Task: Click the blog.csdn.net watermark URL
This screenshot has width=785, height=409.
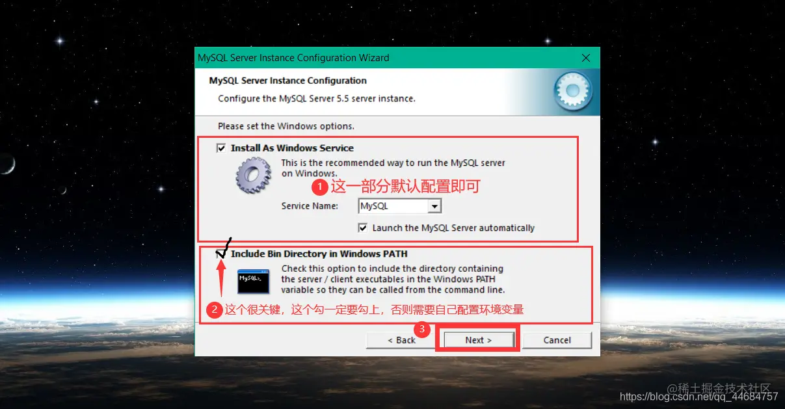Action: tap(699, 397)
